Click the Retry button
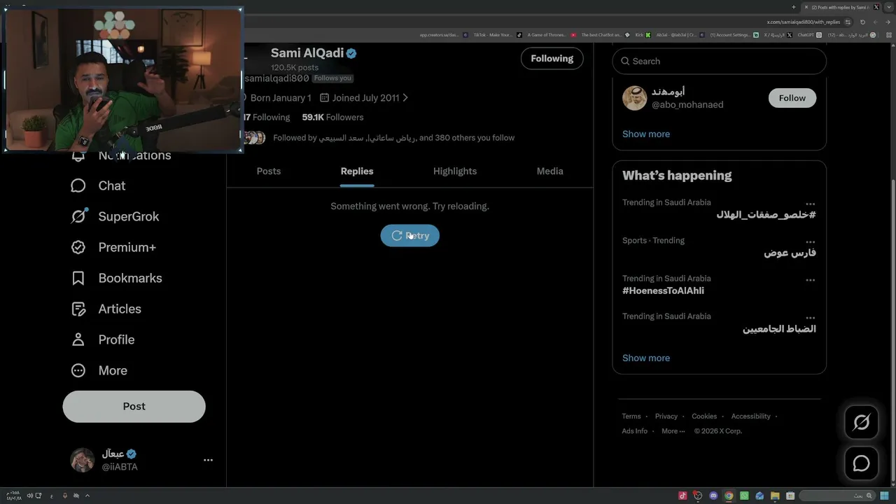Image resolution: width=896 pixels, height=504 pixels. (x=410, y=236)
